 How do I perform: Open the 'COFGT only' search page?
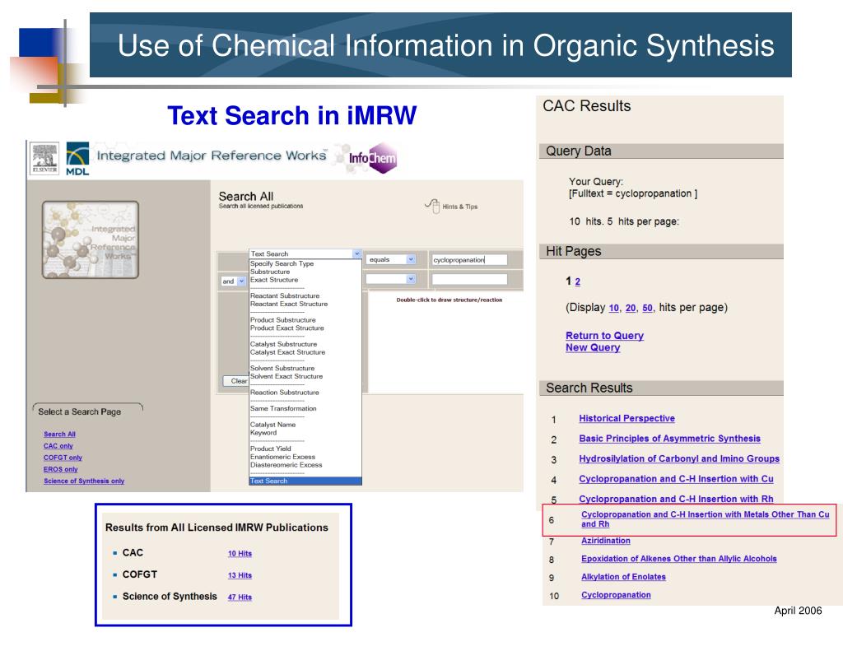63,458
